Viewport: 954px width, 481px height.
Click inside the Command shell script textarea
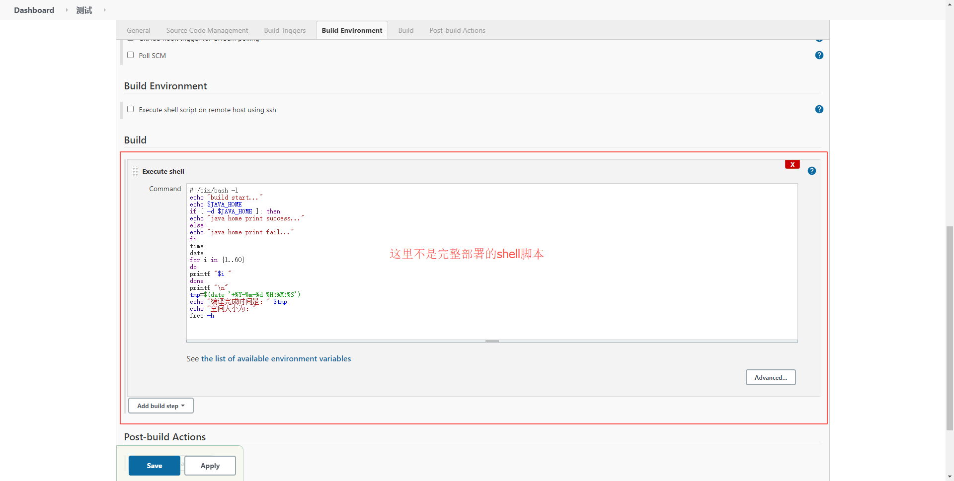[x=492, y=262]
